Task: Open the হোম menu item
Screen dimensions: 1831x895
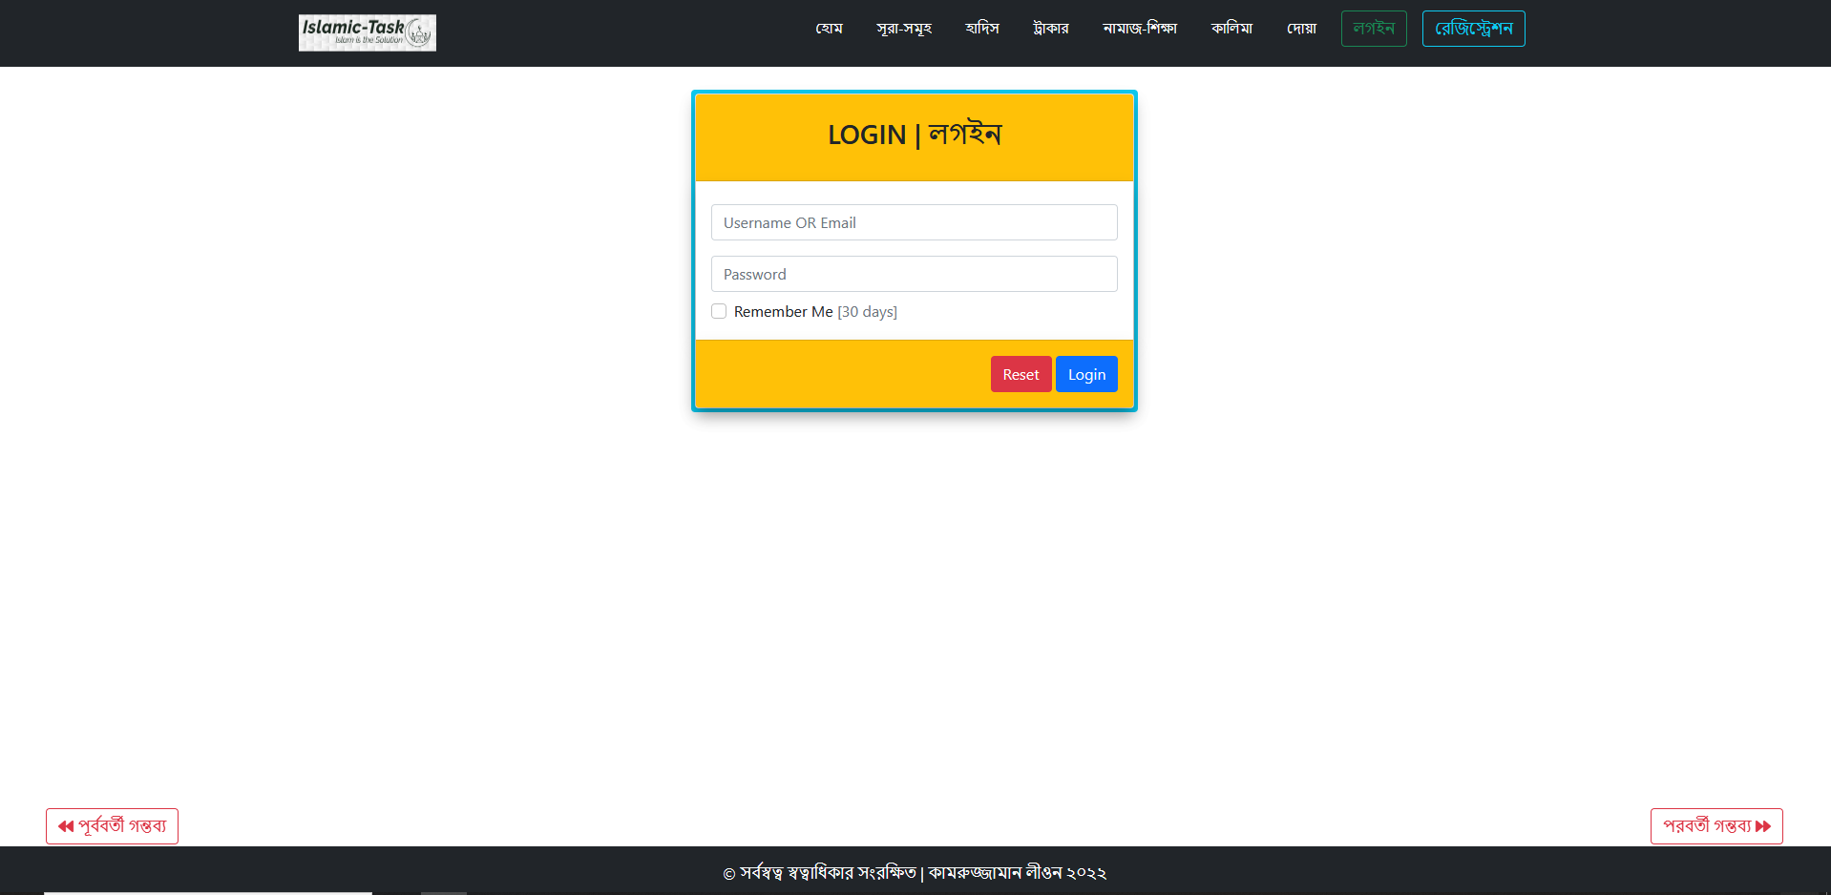Action: [x=829, y=29]
